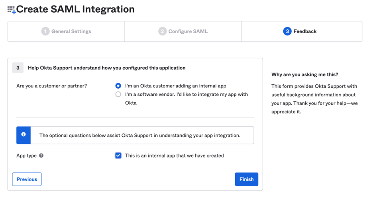Choose the software vendor radio option
Image resolution: width=373 pixels, height=202 pixels.
tap(118, 95)
